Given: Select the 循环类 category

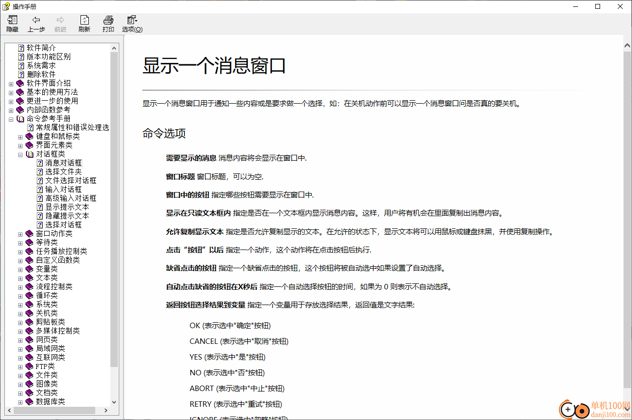Looking at the screenshot, I should (47, 295).
